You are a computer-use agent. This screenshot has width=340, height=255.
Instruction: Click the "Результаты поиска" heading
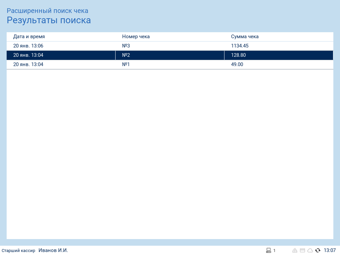click(49, 20)
